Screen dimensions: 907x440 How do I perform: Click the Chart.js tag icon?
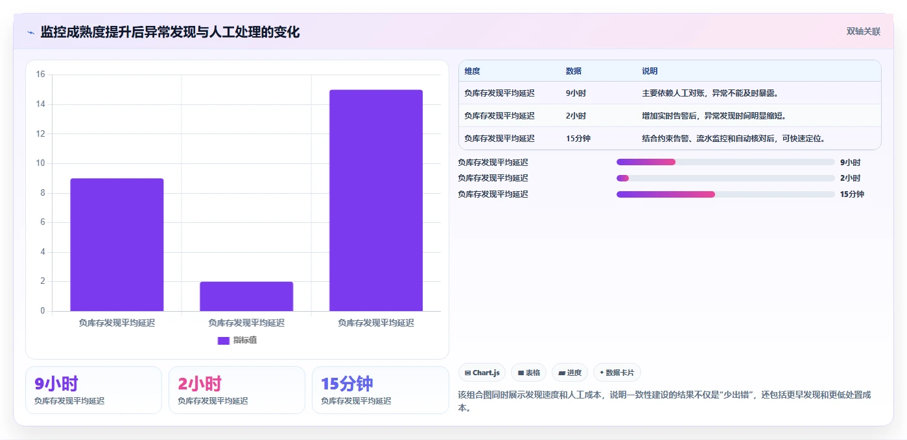click(467, 373)
